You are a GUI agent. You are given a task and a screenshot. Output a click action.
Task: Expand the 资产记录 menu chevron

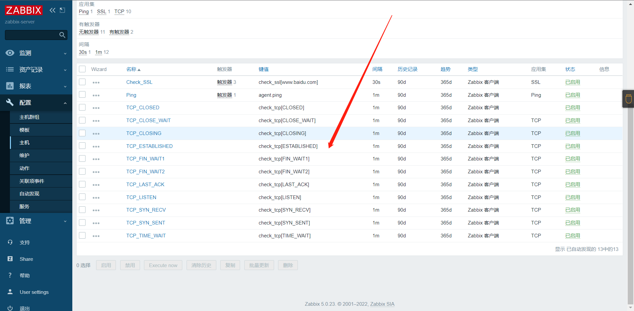click(65, 70)
